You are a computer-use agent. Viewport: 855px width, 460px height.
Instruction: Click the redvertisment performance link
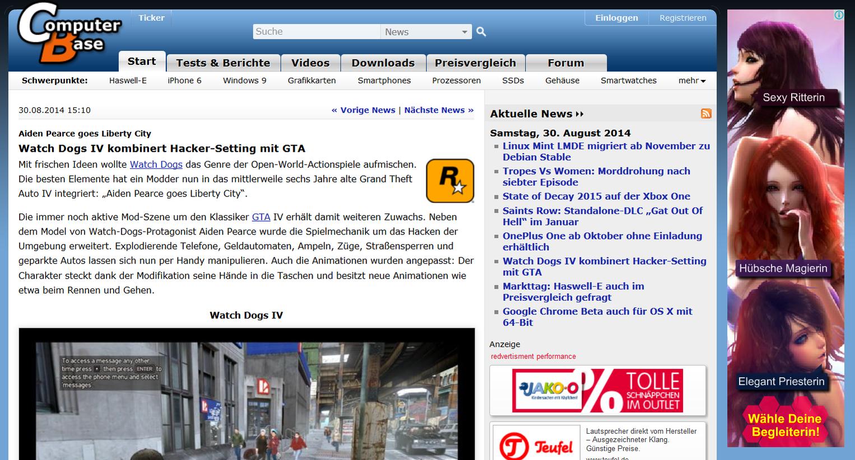point(533,356)
